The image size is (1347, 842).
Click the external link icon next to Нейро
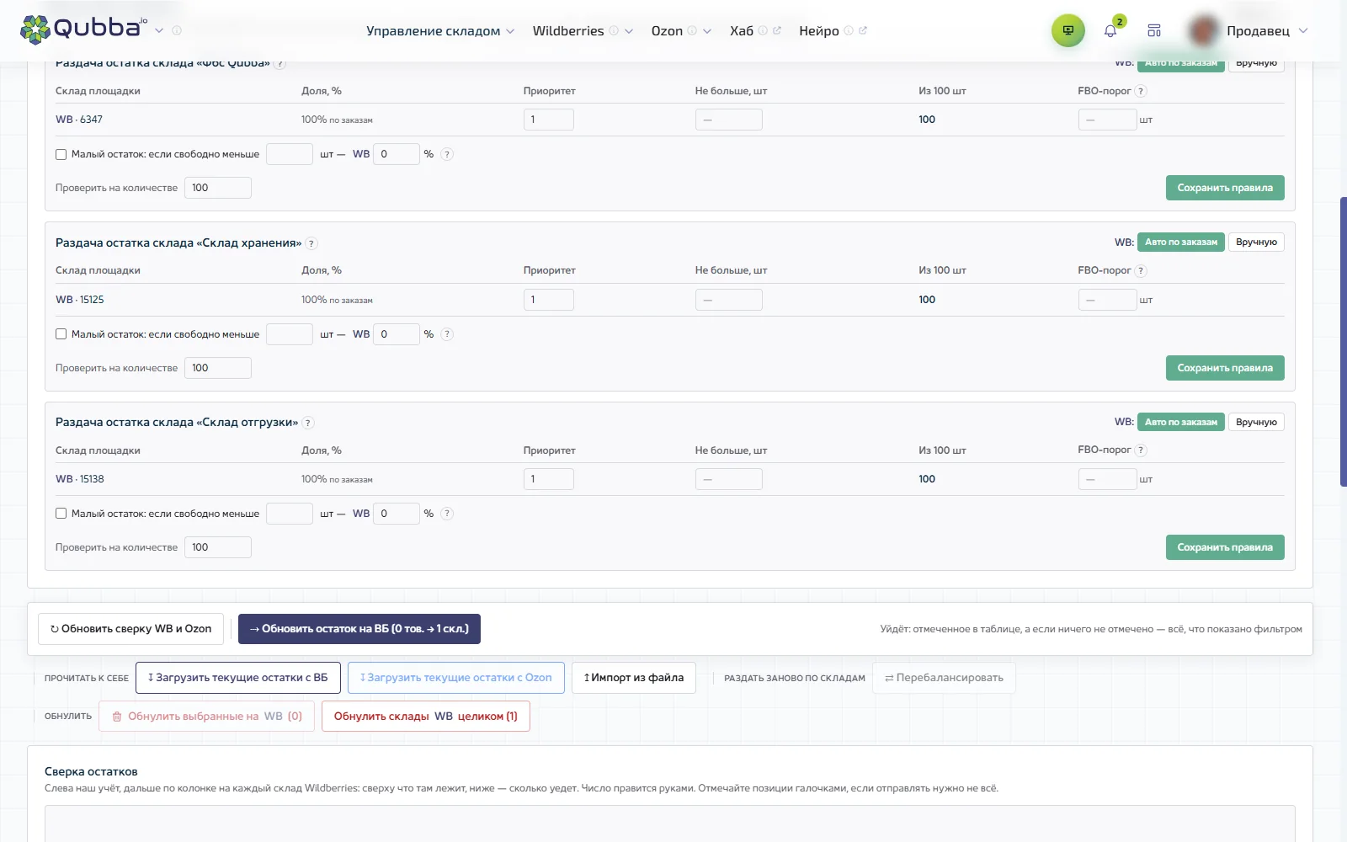pyautogui.click(x=863, y=31)
